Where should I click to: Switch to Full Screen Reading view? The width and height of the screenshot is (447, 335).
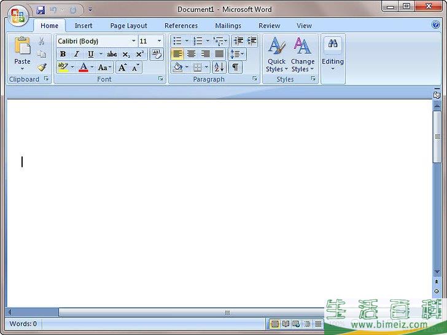(286, 324)
